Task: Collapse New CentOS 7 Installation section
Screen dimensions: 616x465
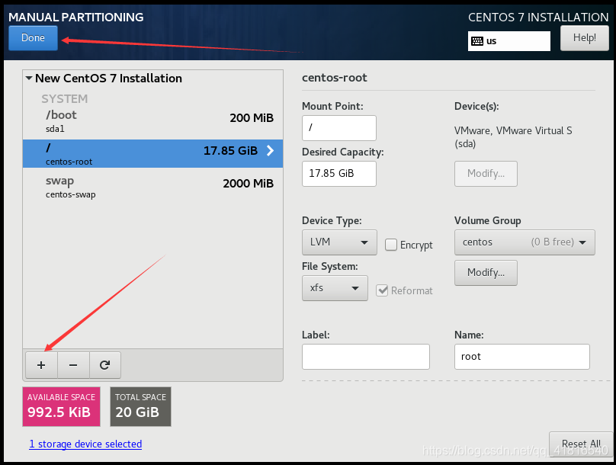Action: click(x=29, y=79)
